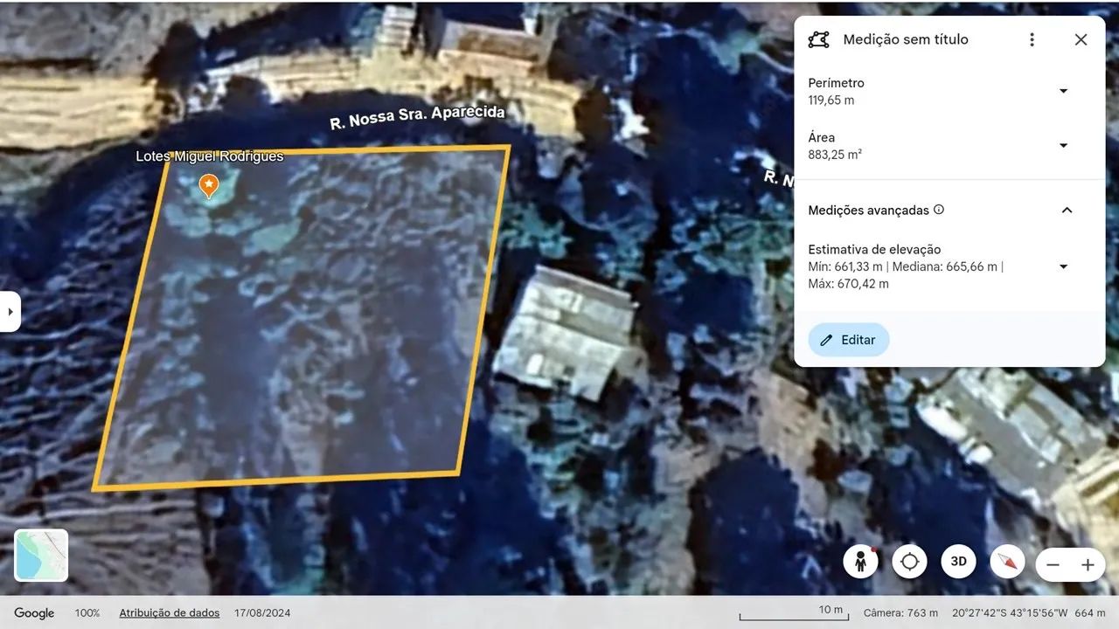The image size is (1119, 629).
Task: Open Street View pegman icon
Action: [861, 562]
